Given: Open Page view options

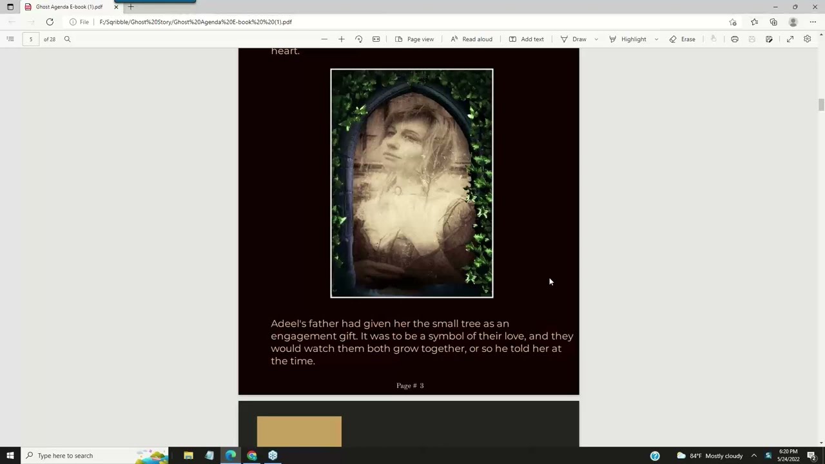Looking at the screenshot, I should tap(414, 39).
